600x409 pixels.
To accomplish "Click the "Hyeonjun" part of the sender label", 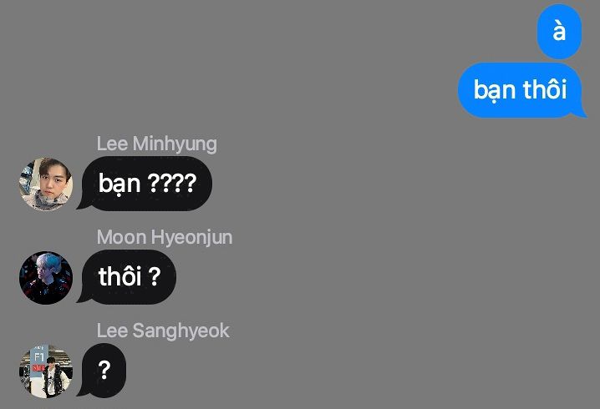I will (191, 238).
